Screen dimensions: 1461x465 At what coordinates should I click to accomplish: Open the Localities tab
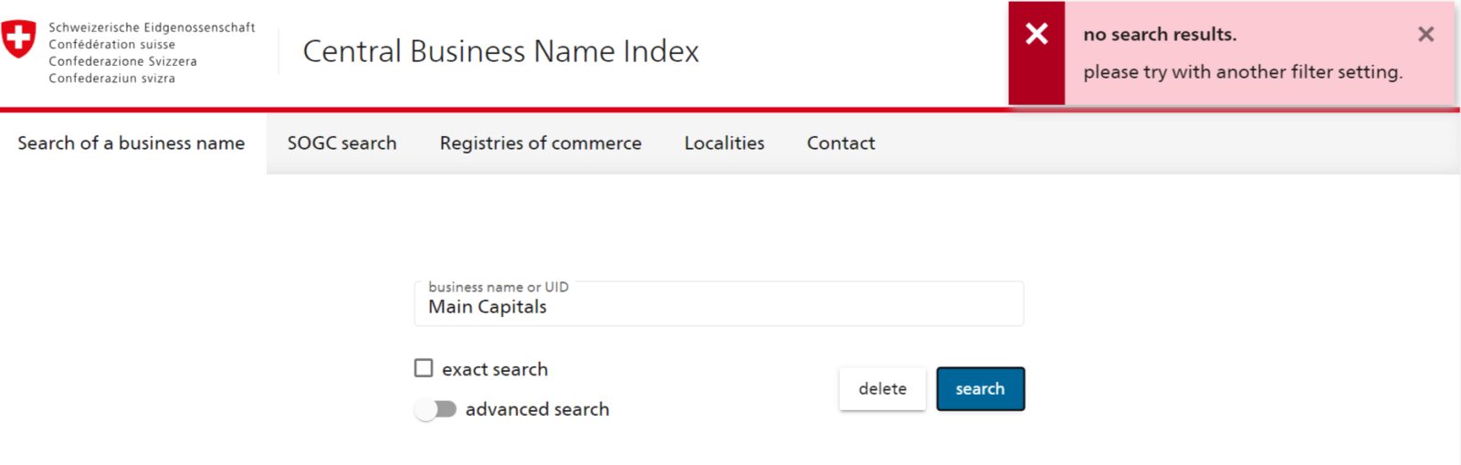point(724,143)
